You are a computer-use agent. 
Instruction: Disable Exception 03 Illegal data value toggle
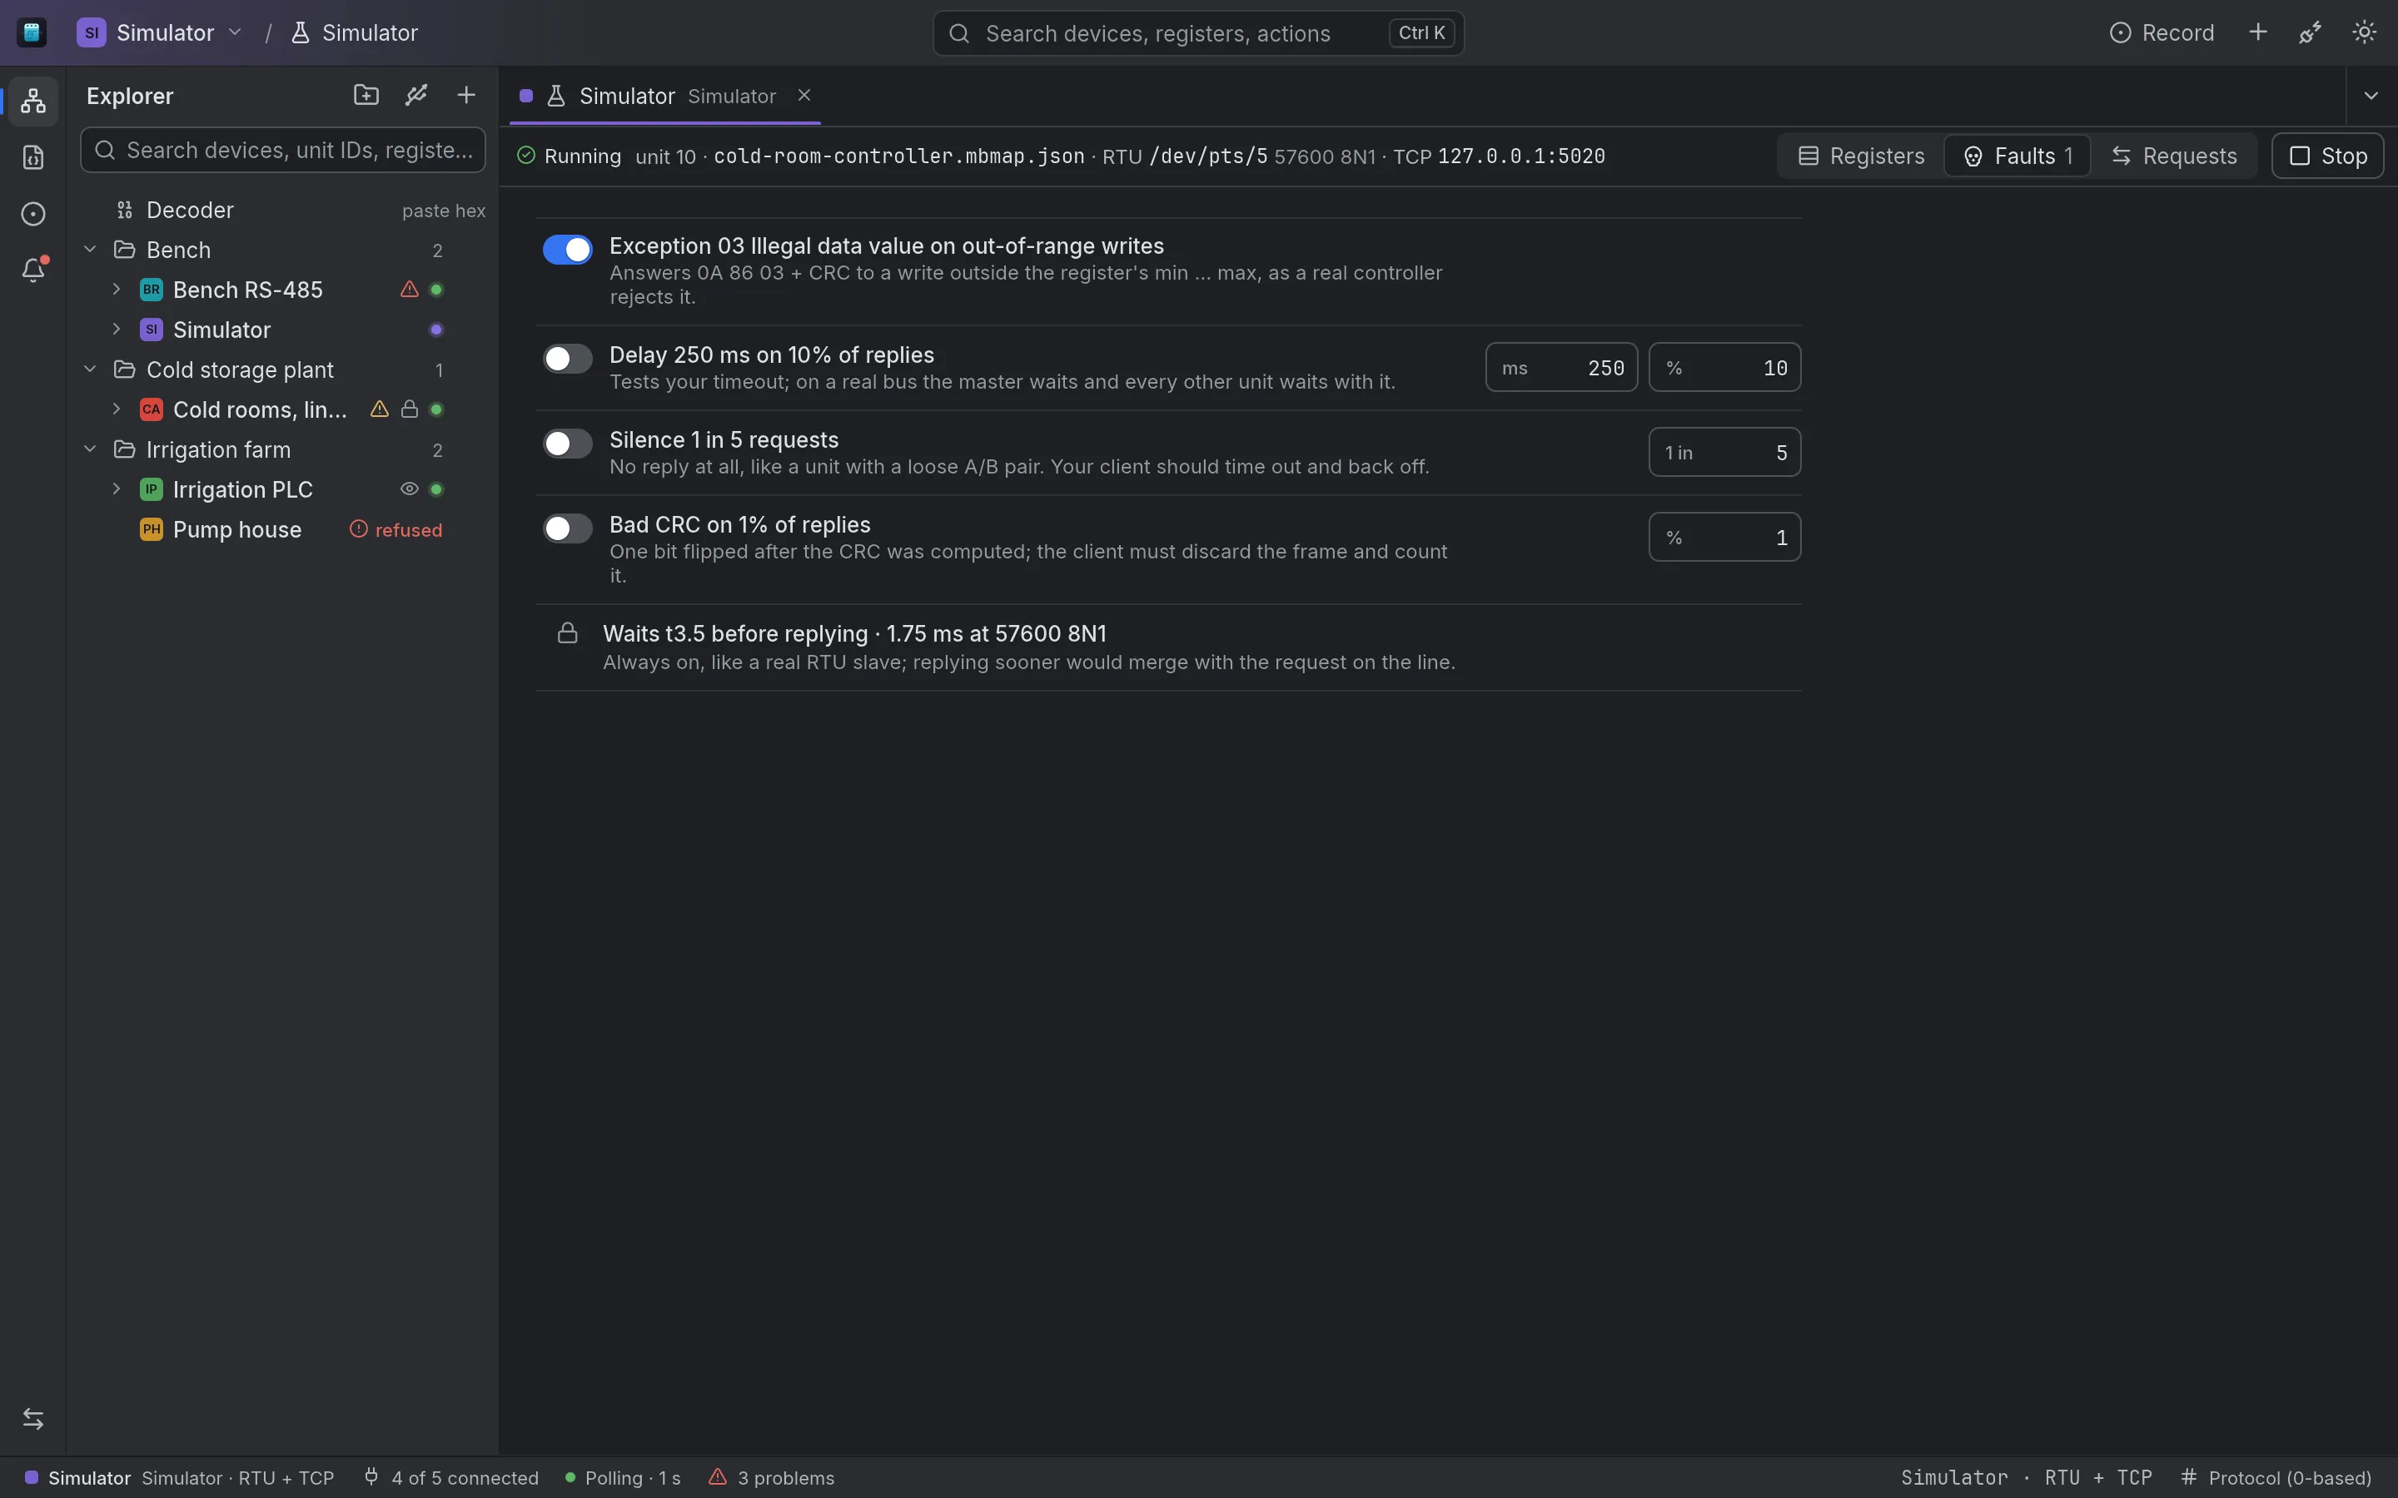coord(568,250)
